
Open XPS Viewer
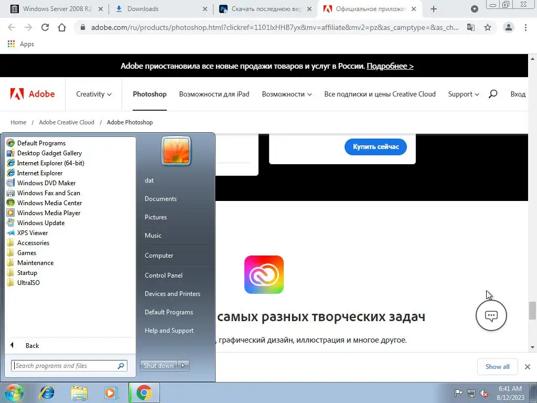[27, 232]
